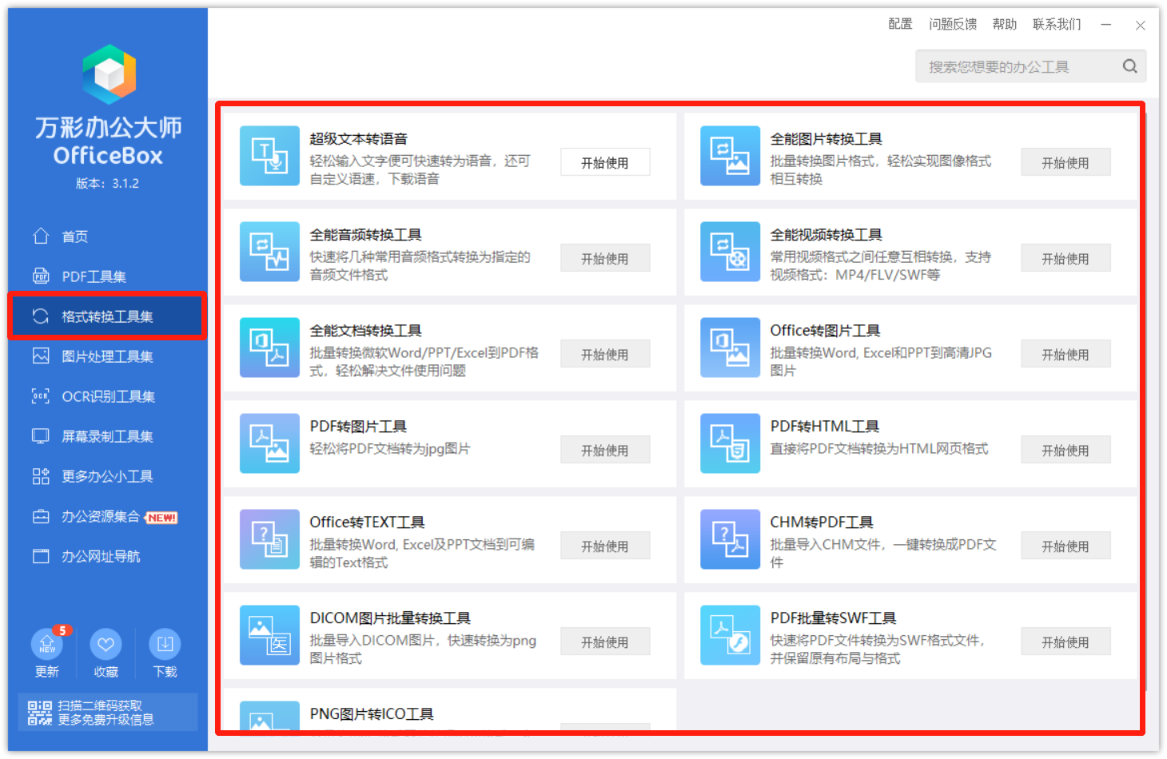Screen dimensions: 1167x759
Task: Click 开始使用 for PDF批量转SWF工具
Action: [x=1065, y=642]
